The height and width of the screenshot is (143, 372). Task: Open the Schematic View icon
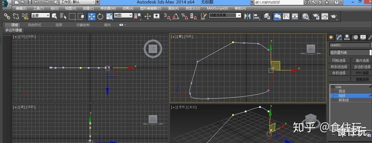click(294, 16)
